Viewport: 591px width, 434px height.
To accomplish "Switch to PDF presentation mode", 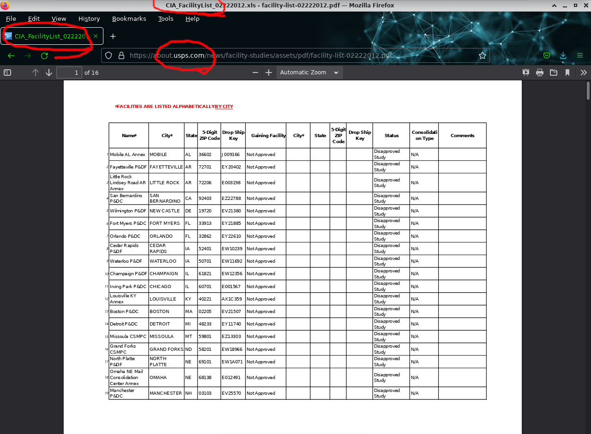I will click(x=526, y=72).
